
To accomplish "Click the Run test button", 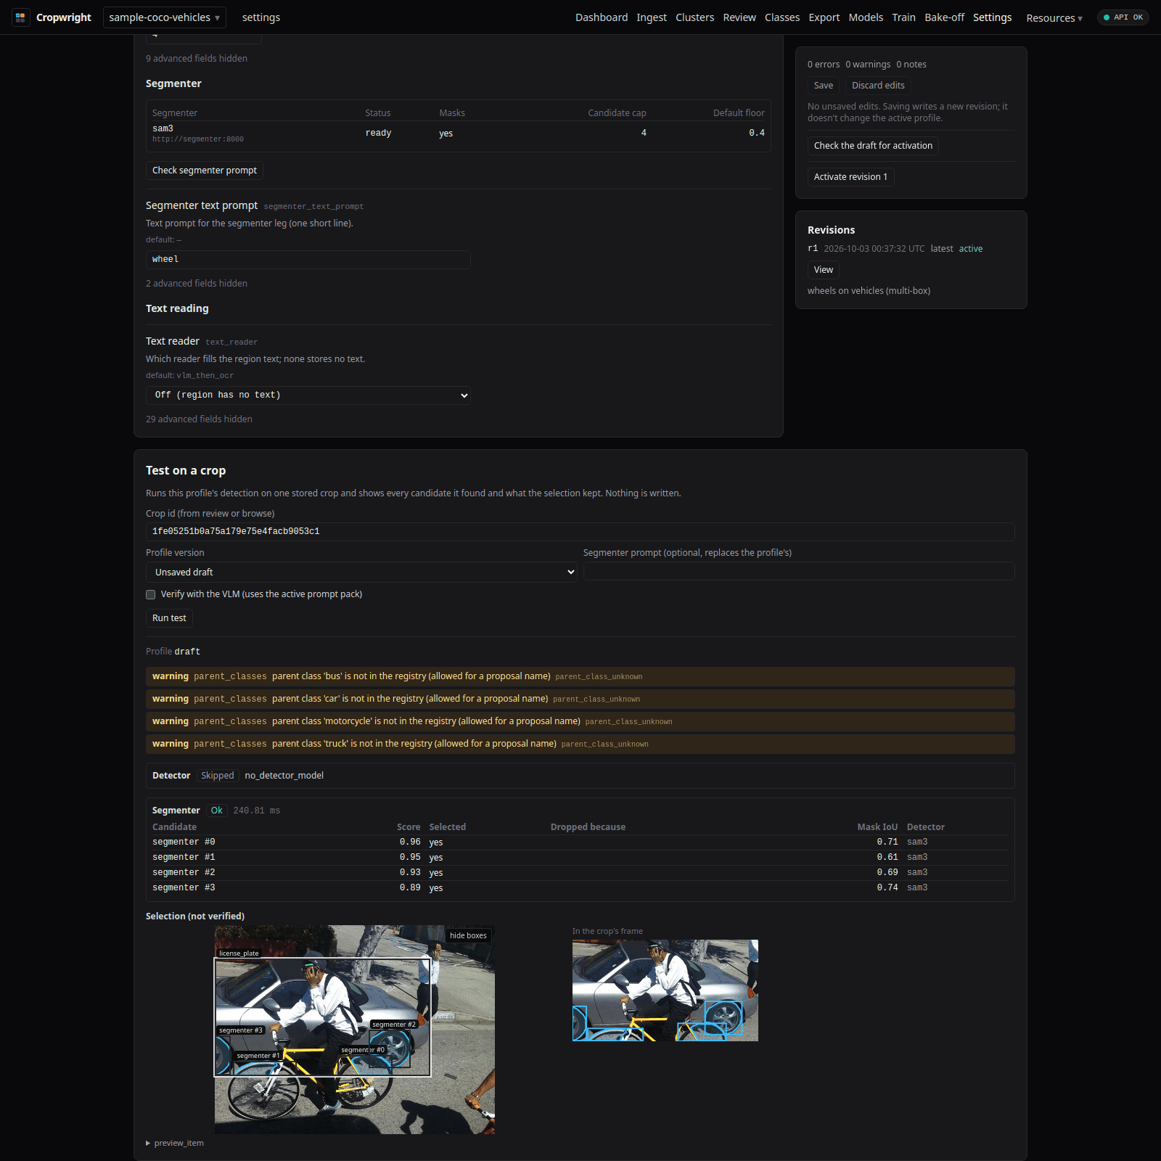I will coord(169,618).
